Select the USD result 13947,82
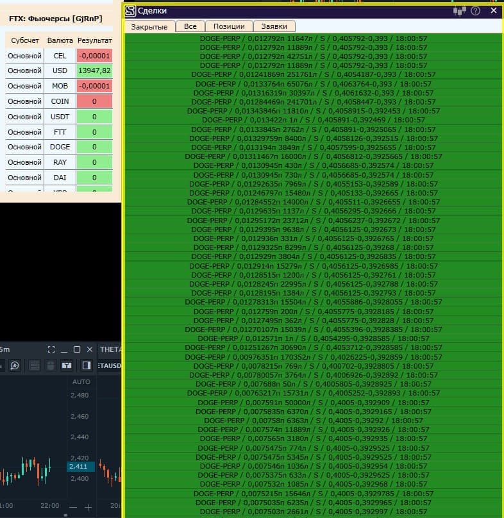The width and height of the screenshot is (504, 518). pos(94,71)
